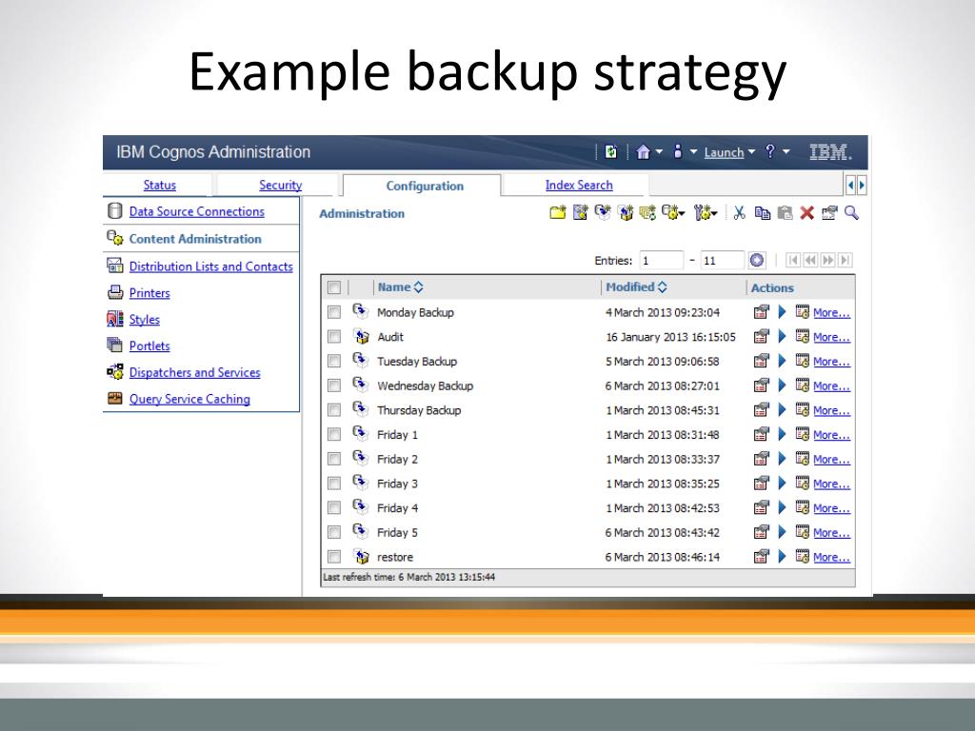Image resolution: width=975 pixels, height=731 pixels.
Task: Click the Search magnifier icon
Action: (851, 213)
